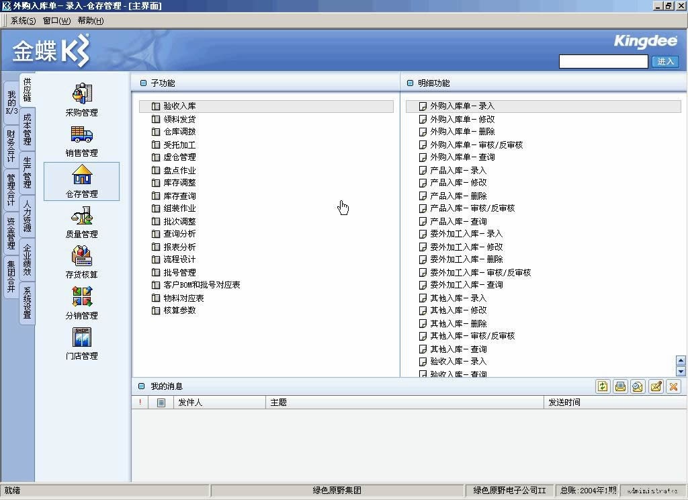The width and height of the screenshot is (688, 500).
Task: Click the open mail message icon
Action: pyautogui.click(x=638, y=386)
